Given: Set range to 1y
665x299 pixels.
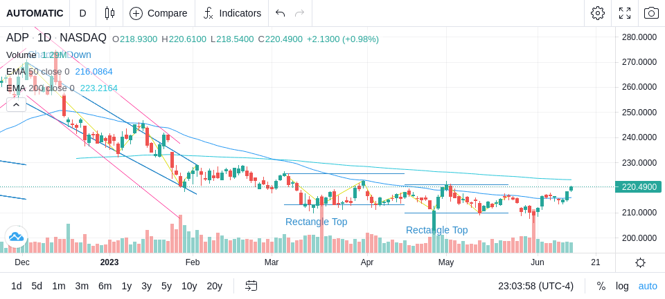Looking at the screenshot, I should click(x=126, y=287).
